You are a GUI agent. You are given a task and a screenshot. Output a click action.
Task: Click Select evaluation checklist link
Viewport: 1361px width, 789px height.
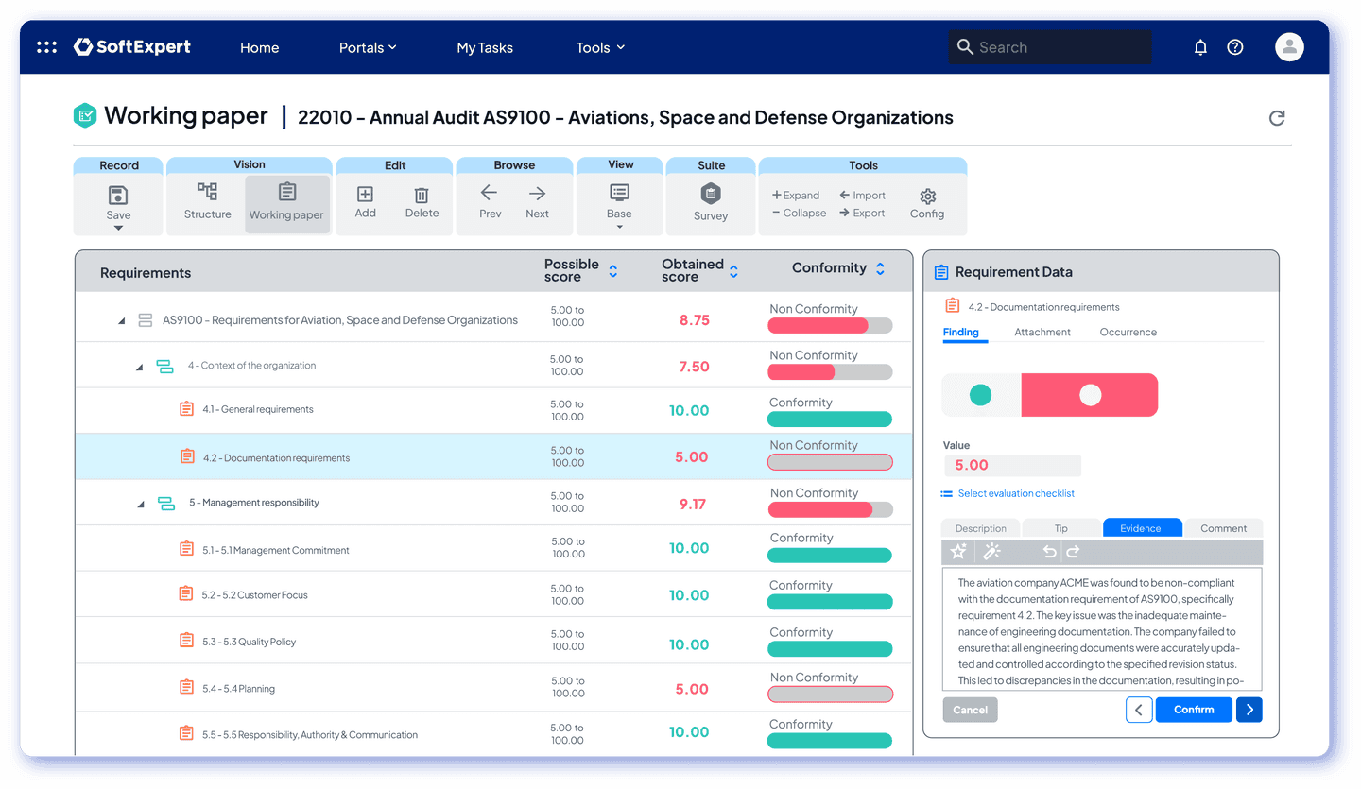coord(1015,494)
